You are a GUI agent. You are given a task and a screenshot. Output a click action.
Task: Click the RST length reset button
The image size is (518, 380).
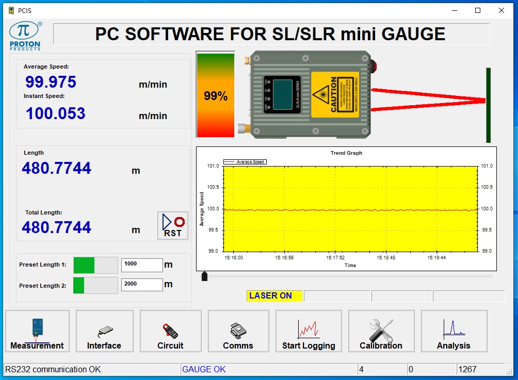click(x=173, y=225)
